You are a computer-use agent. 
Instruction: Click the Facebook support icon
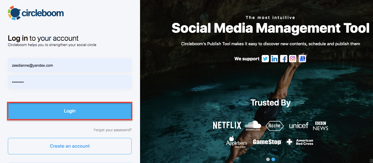point(283,59)
